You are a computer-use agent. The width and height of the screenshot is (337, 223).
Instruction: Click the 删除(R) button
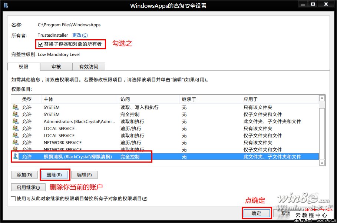coord(54,174)
